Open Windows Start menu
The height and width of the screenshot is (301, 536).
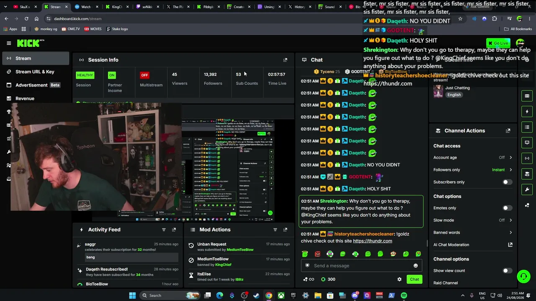coord(132,296)
